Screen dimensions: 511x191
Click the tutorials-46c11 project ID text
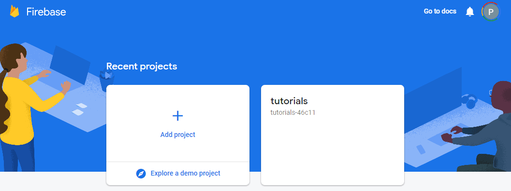pyautogui.click(x=292, y=113)
